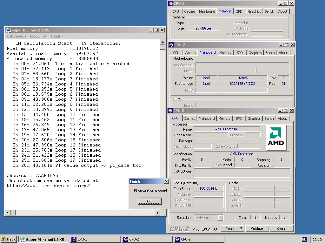
Task: Open the Socket #1 selection dropdown
Action: point(221,218)
